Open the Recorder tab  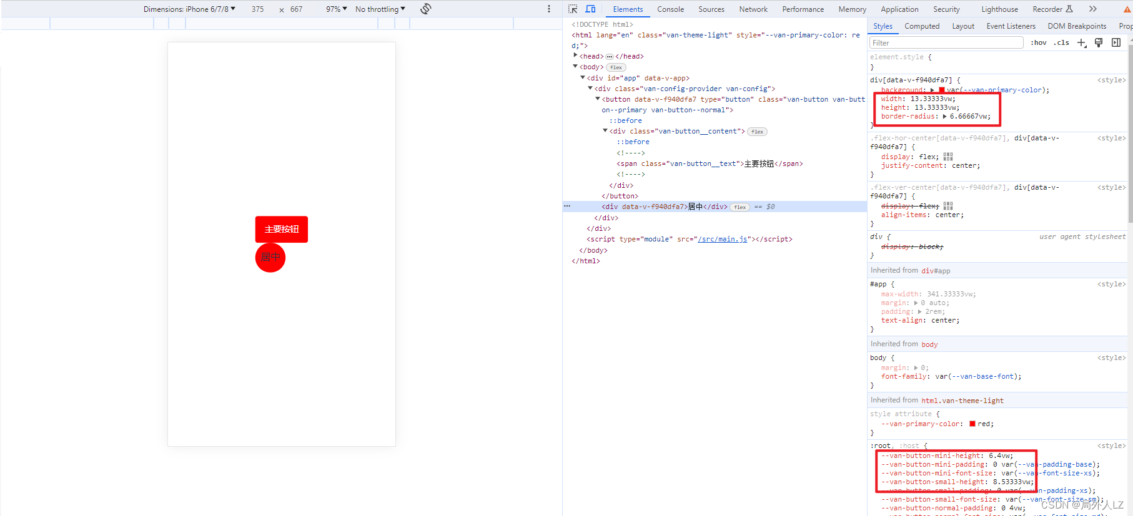pyautogui.click(x=1052, y=9)
